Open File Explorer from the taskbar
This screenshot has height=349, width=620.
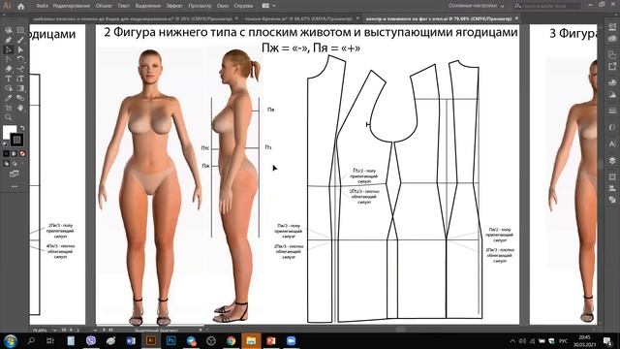point(251,340)
